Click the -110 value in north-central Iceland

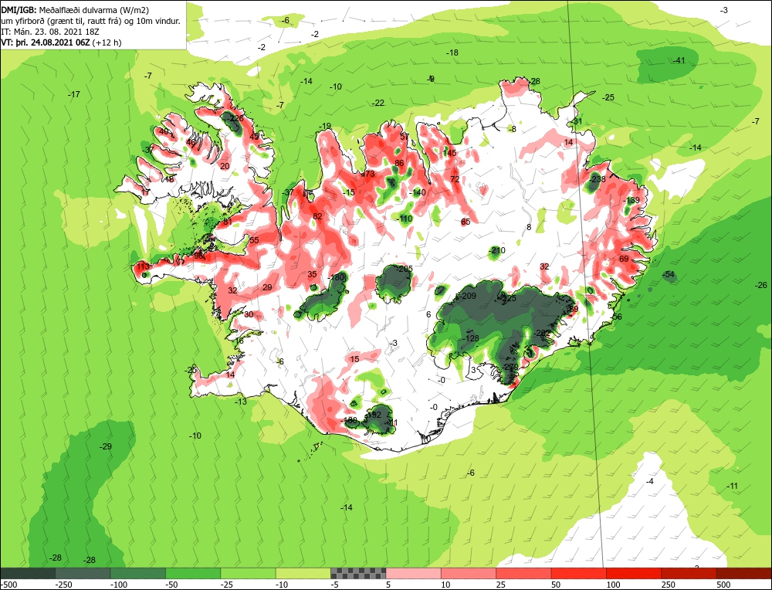tap(405, 219)
